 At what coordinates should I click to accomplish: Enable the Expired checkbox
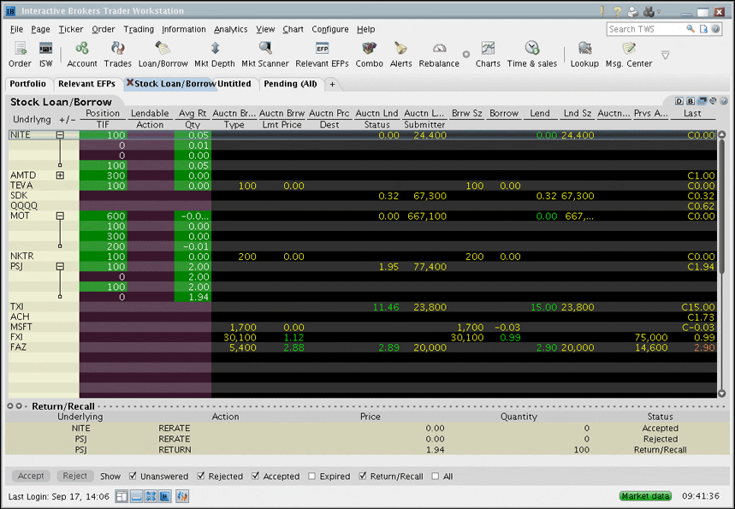pyautogui.click(x=311, y=476)
